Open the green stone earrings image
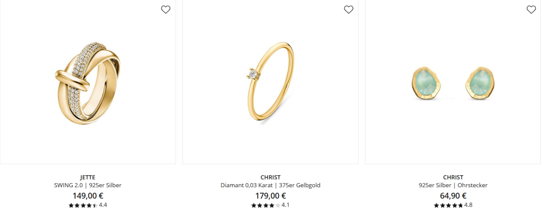541x212 pixels. coord(453,82)
